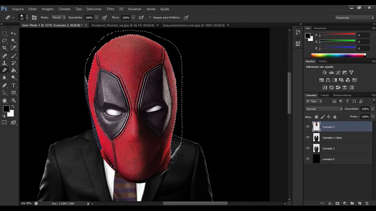Select the Dodge tool

click(14, 78)
